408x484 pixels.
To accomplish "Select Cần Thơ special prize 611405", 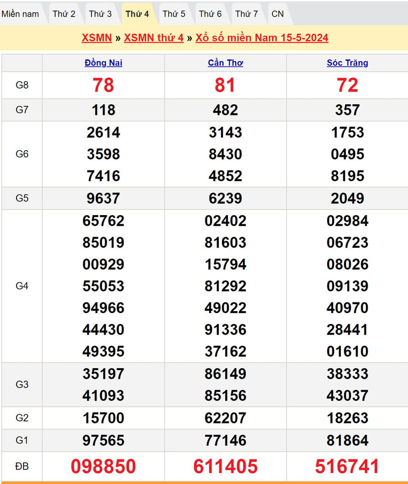I will point(225,466).
